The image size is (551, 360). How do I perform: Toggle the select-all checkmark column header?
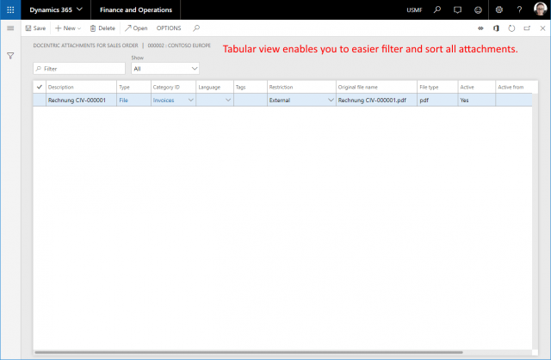[x=39, y=87]
